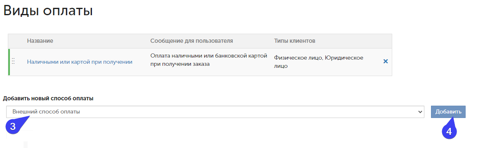Click the 'Сообщение для пользователя' column header
This screenshot has width=478, height=148.
coord(192,41)
